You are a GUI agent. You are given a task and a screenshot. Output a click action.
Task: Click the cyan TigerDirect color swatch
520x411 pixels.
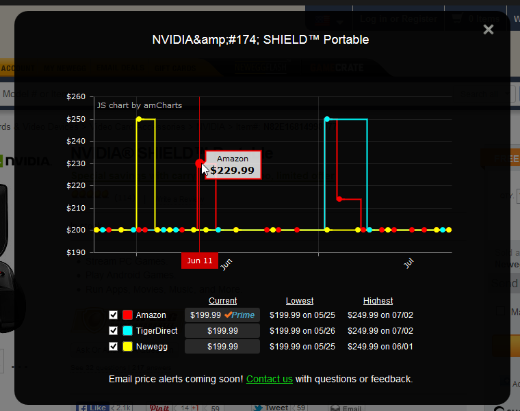[x=127, y=330]
